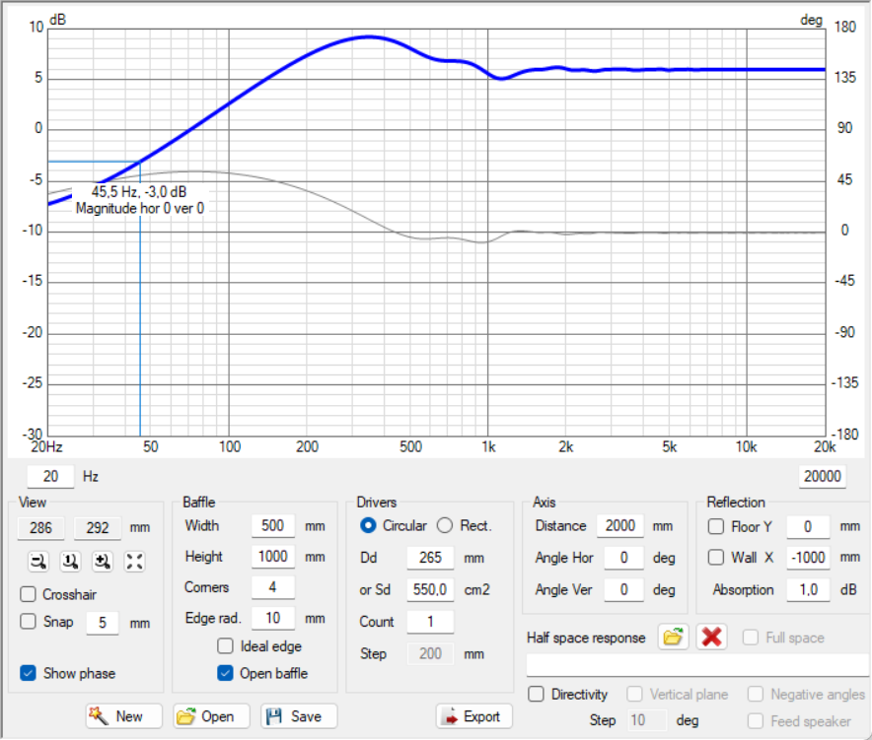Click the zoom out magnifier icon

coord(38,561)
